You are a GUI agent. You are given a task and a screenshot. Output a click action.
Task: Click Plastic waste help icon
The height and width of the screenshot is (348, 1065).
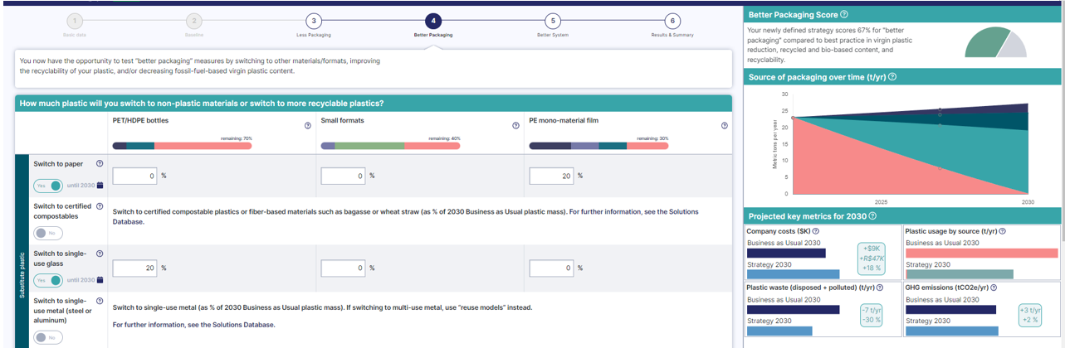[879, 288]
